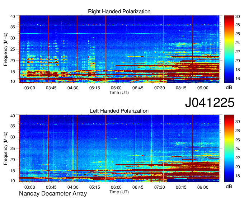
Task: Click the 30 value on the left-handed color bar
Action: point(238,122)
